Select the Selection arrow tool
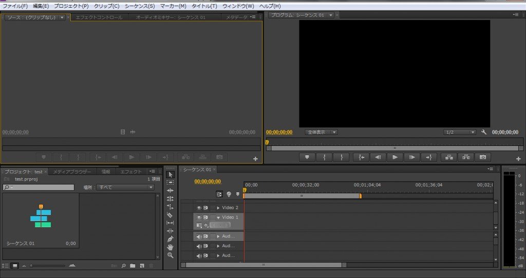Viewport: 526px width, 278px height. point(171,175)
